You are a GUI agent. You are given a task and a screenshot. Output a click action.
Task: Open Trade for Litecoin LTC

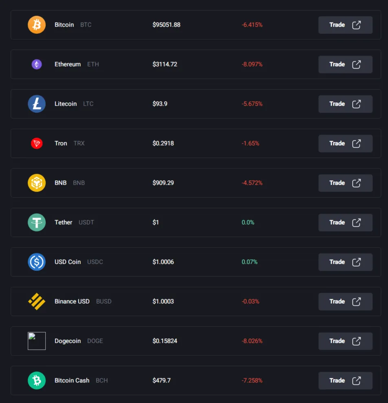[345, 104]
